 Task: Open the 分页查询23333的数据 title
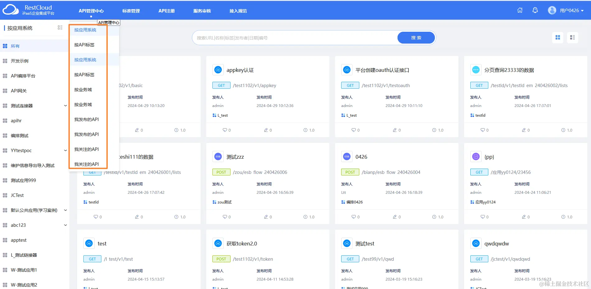click(509, 70)
